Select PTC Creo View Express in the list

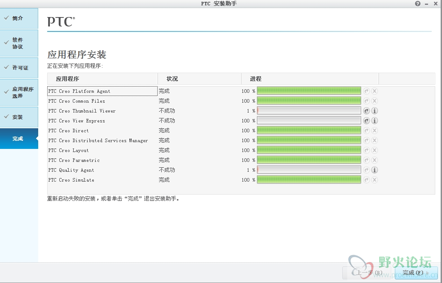click(x=76, y=121)
